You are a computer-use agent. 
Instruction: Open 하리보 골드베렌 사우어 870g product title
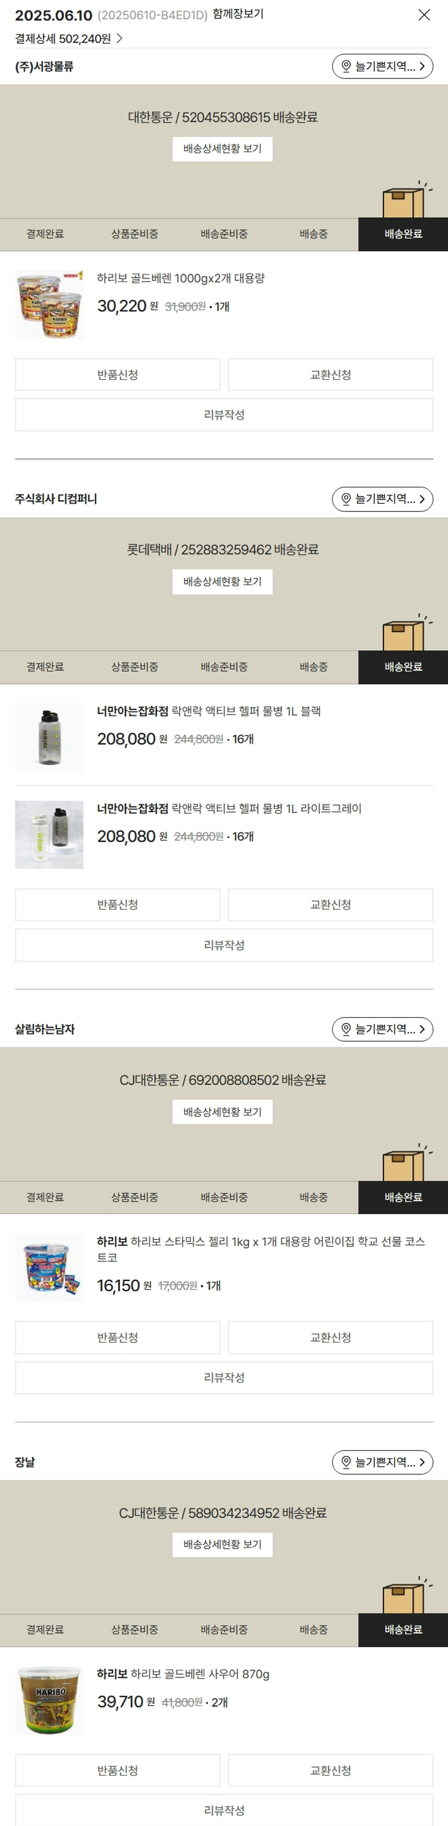[183, 1674]
